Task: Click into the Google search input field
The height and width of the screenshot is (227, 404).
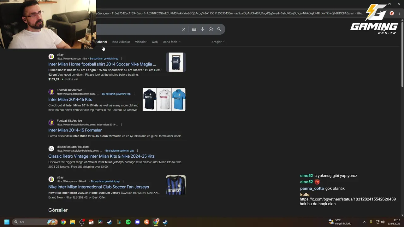Action: coord(138,29)
